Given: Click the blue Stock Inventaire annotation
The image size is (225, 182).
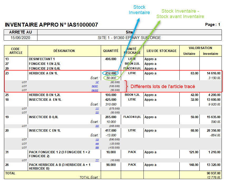Looking at the screenshot, I should click(x=139, y=10).
